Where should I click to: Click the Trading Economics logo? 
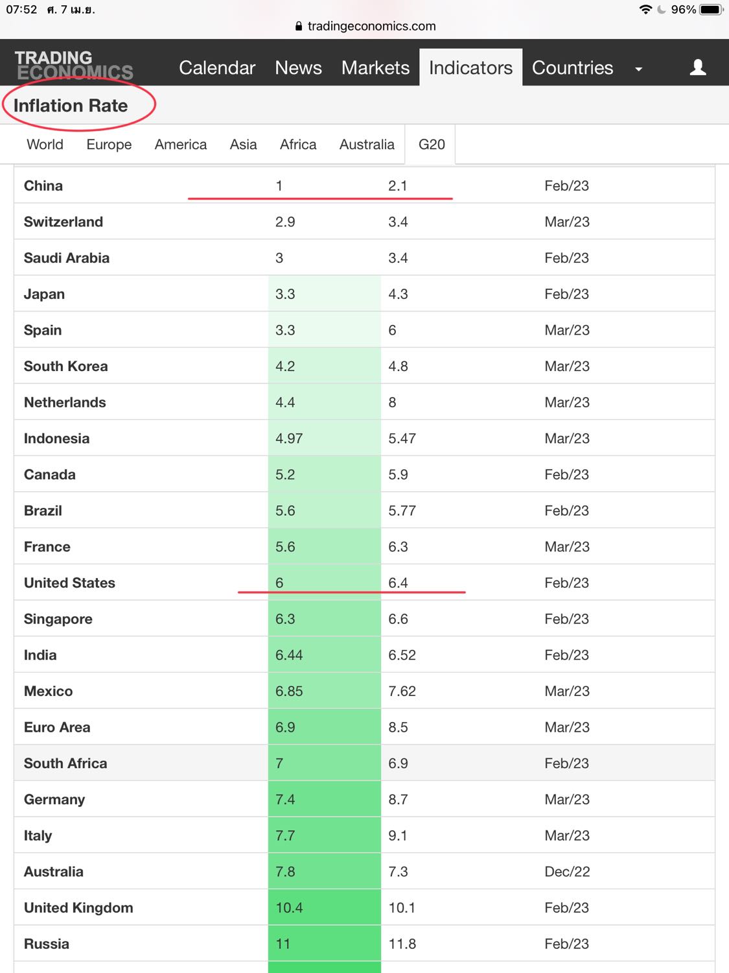click(74, 66)
